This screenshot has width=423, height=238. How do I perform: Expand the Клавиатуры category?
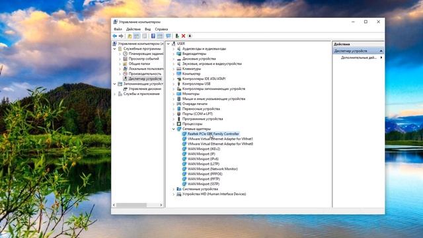[174, 69]
